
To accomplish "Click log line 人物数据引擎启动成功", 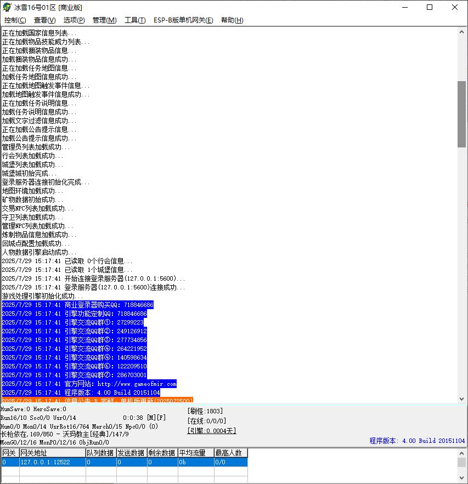I will [x=39, y=253].
